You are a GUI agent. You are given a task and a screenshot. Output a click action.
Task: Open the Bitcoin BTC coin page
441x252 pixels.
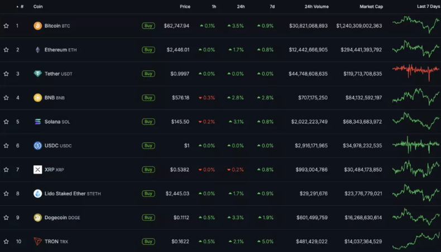coord(57,26)
